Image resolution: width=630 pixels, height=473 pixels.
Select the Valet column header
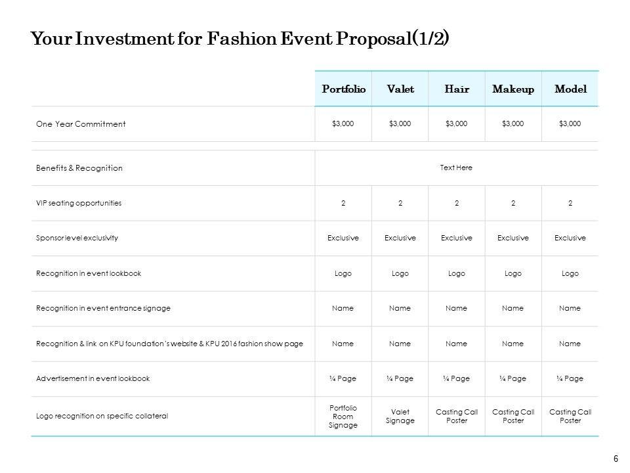pos(400,89)
